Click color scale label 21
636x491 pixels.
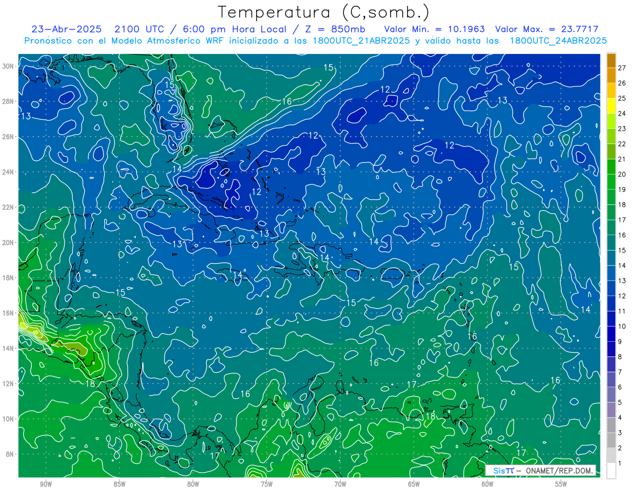coord(622,159)
